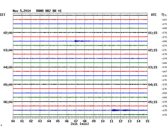Click the UTC time label '01:15'
This screenshot has height=128, width=168.
click(153, 33)
